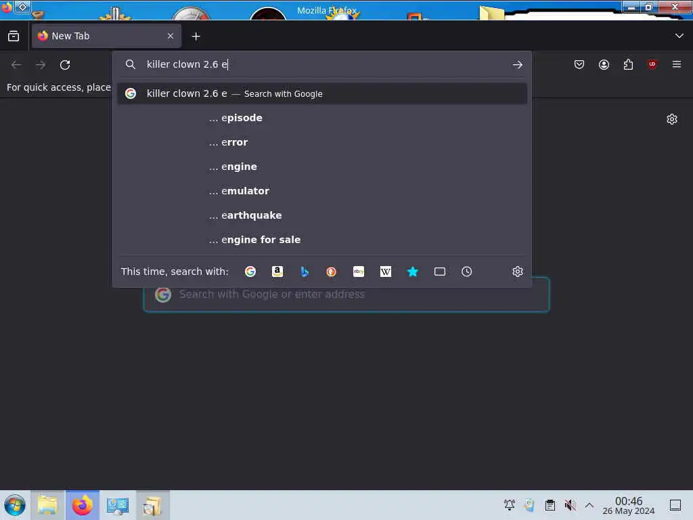Open the Firefox account icon
The height and width of the screenshot is (520, 693).
coord(604,64)
